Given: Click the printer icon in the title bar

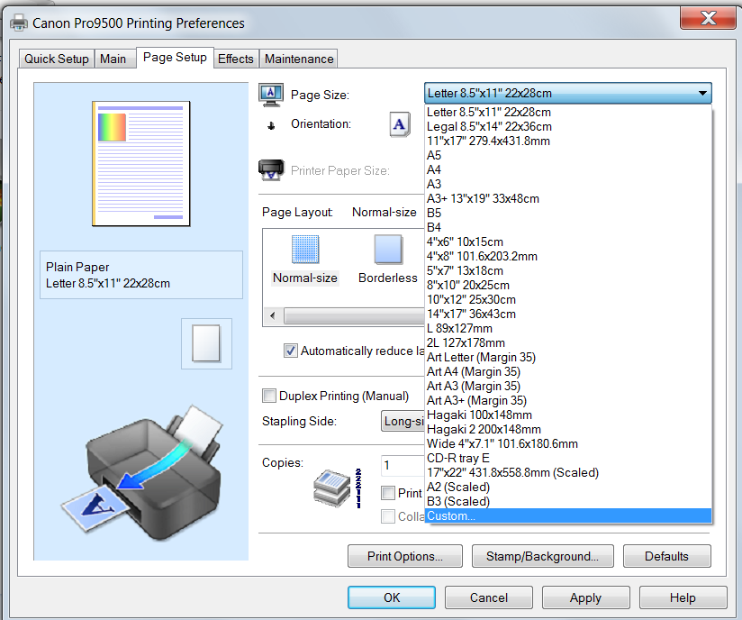Looking at the screenshot, I should click(19, 23).
